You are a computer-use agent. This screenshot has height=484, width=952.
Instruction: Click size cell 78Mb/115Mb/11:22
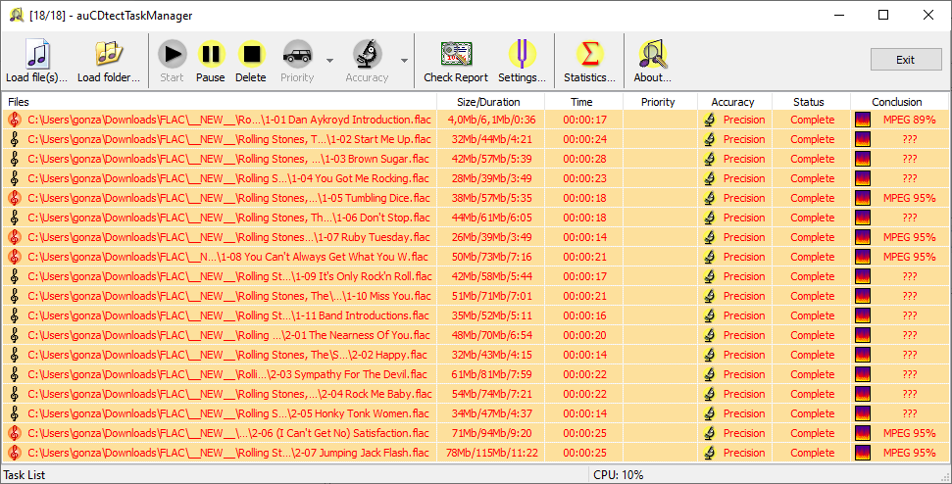492,453
